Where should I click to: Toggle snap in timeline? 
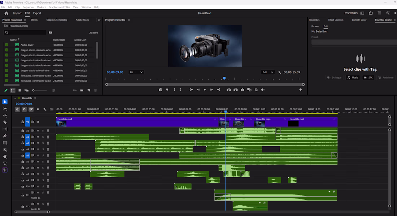click(x=24, y=109)
